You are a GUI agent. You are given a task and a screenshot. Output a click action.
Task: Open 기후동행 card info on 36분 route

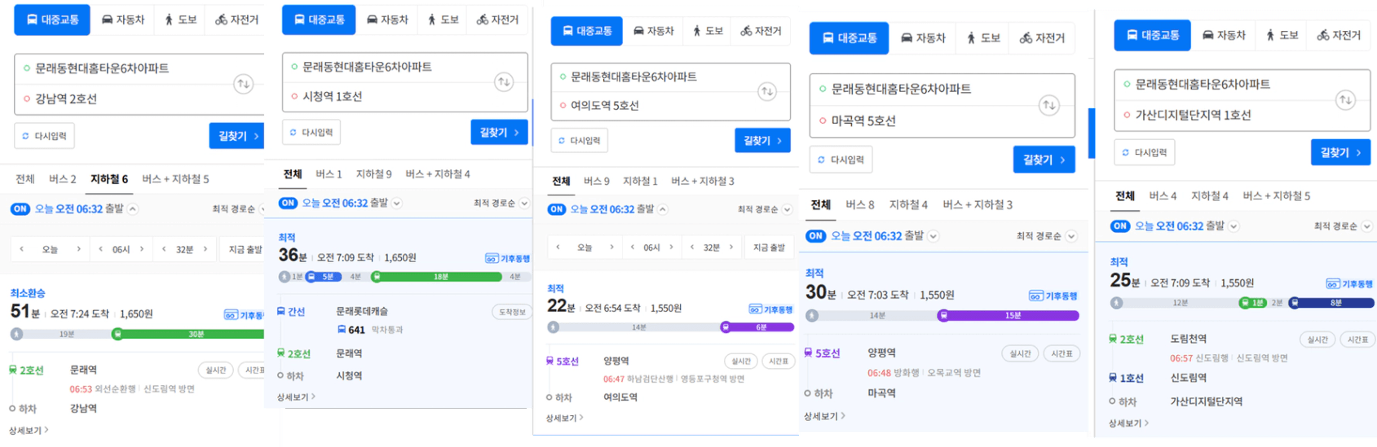[507, 258]
